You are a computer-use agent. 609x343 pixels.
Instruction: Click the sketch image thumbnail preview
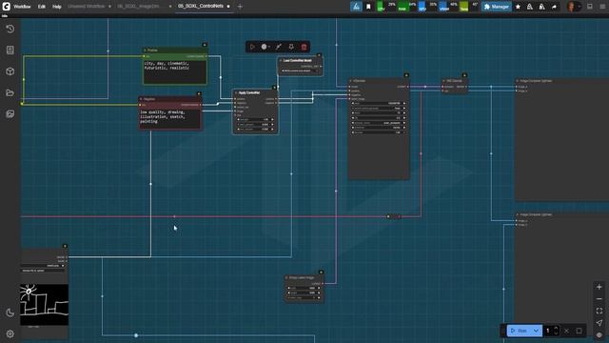(x=45, y=305)
